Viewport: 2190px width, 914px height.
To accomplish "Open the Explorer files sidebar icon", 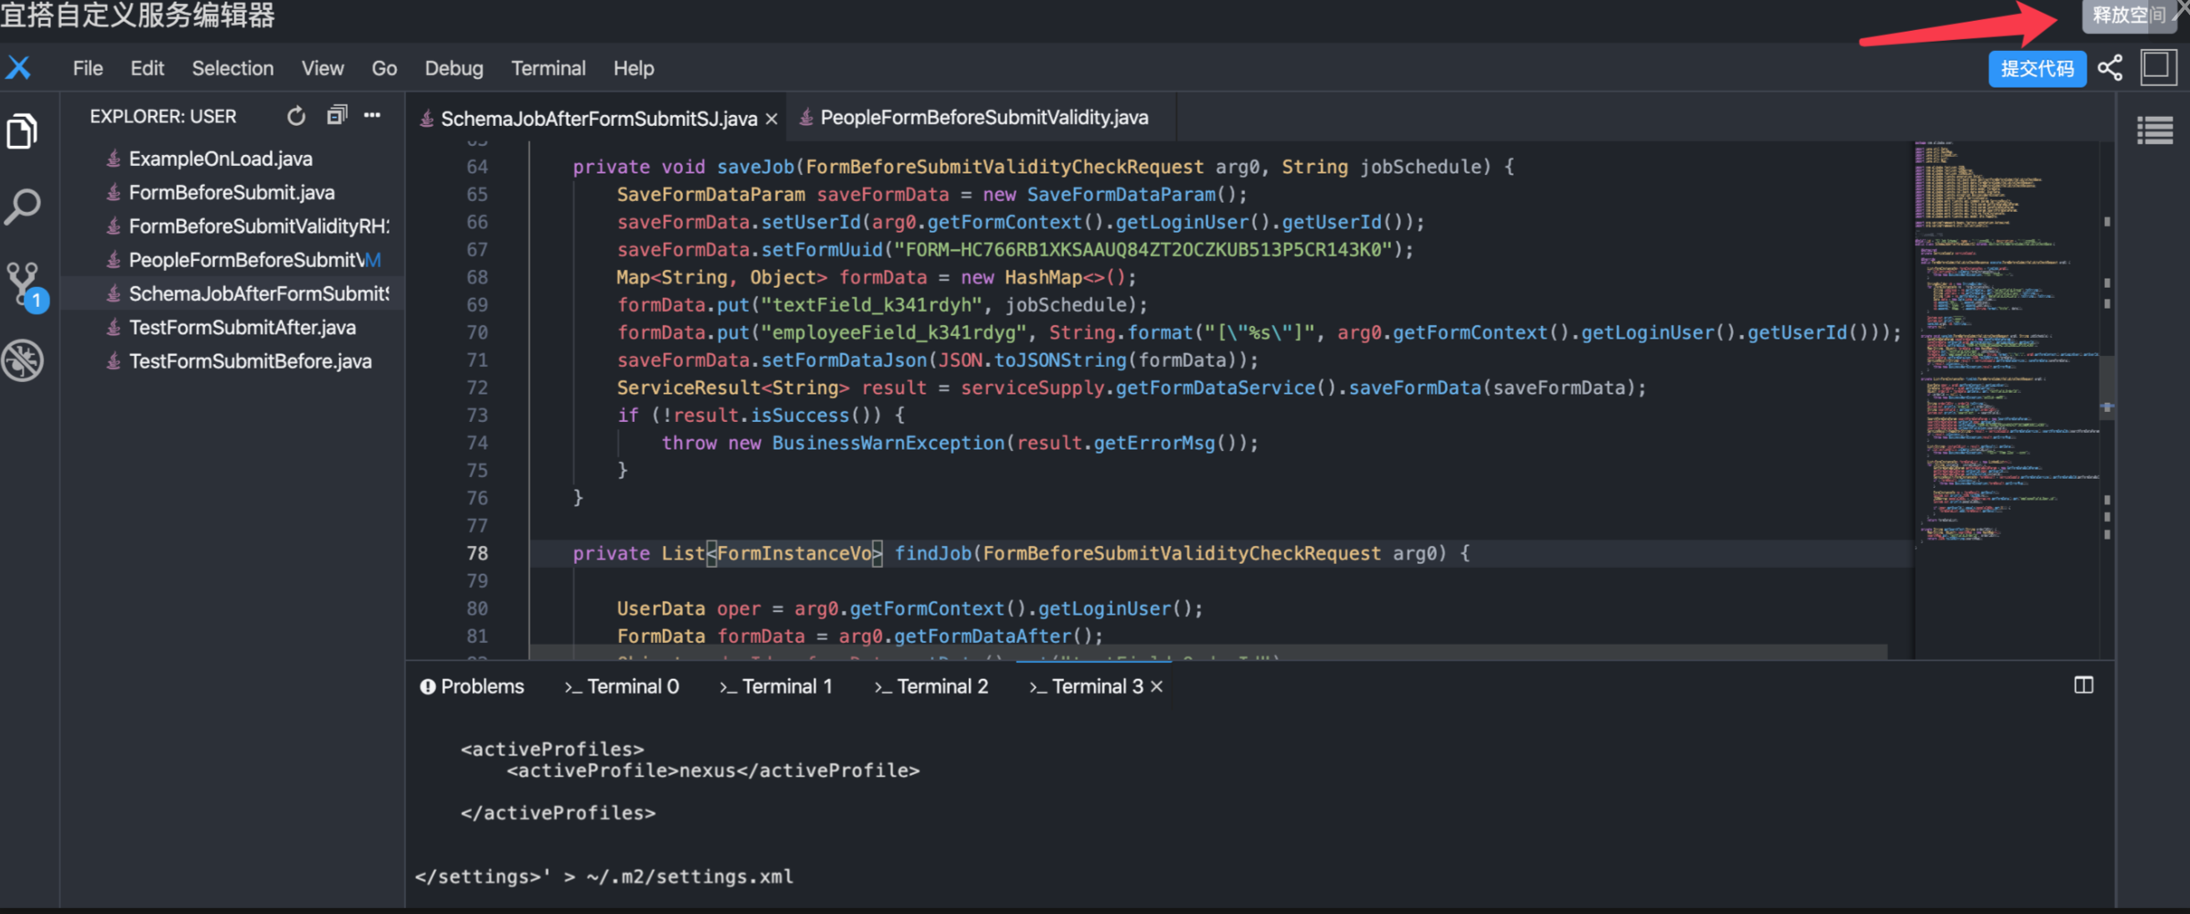I will (x=23, y=132).
